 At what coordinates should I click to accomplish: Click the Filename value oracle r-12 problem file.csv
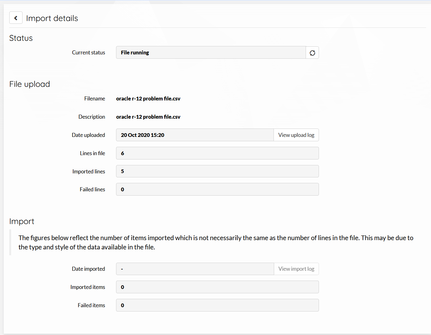[148, 99]
